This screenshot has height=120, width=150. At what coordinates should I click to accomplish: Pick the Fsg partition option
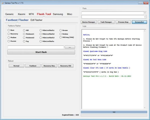coord(24,41)
